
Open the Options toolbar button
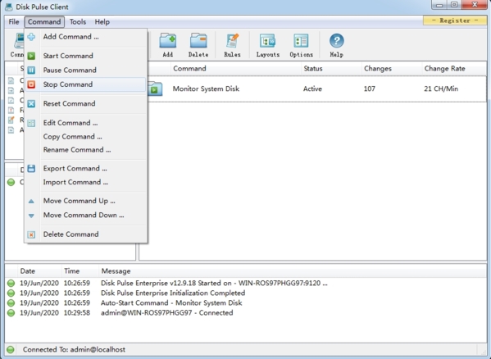click(x=301, y=45)
